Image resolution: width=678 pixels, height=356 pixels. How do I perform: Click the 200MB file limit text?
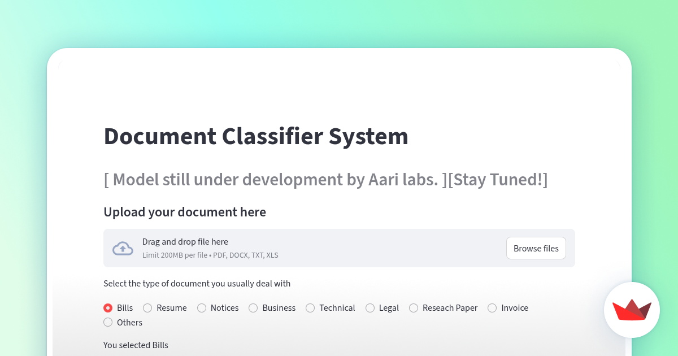click(x=210, y=255)
